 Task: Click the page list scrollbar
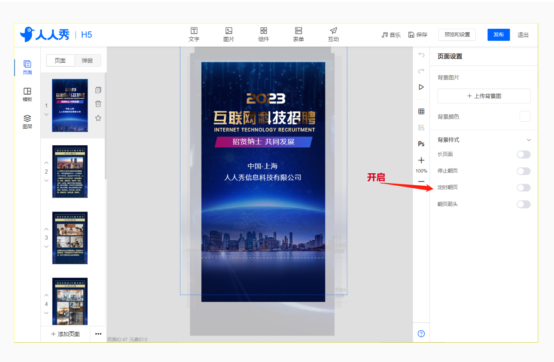[106, 126]
